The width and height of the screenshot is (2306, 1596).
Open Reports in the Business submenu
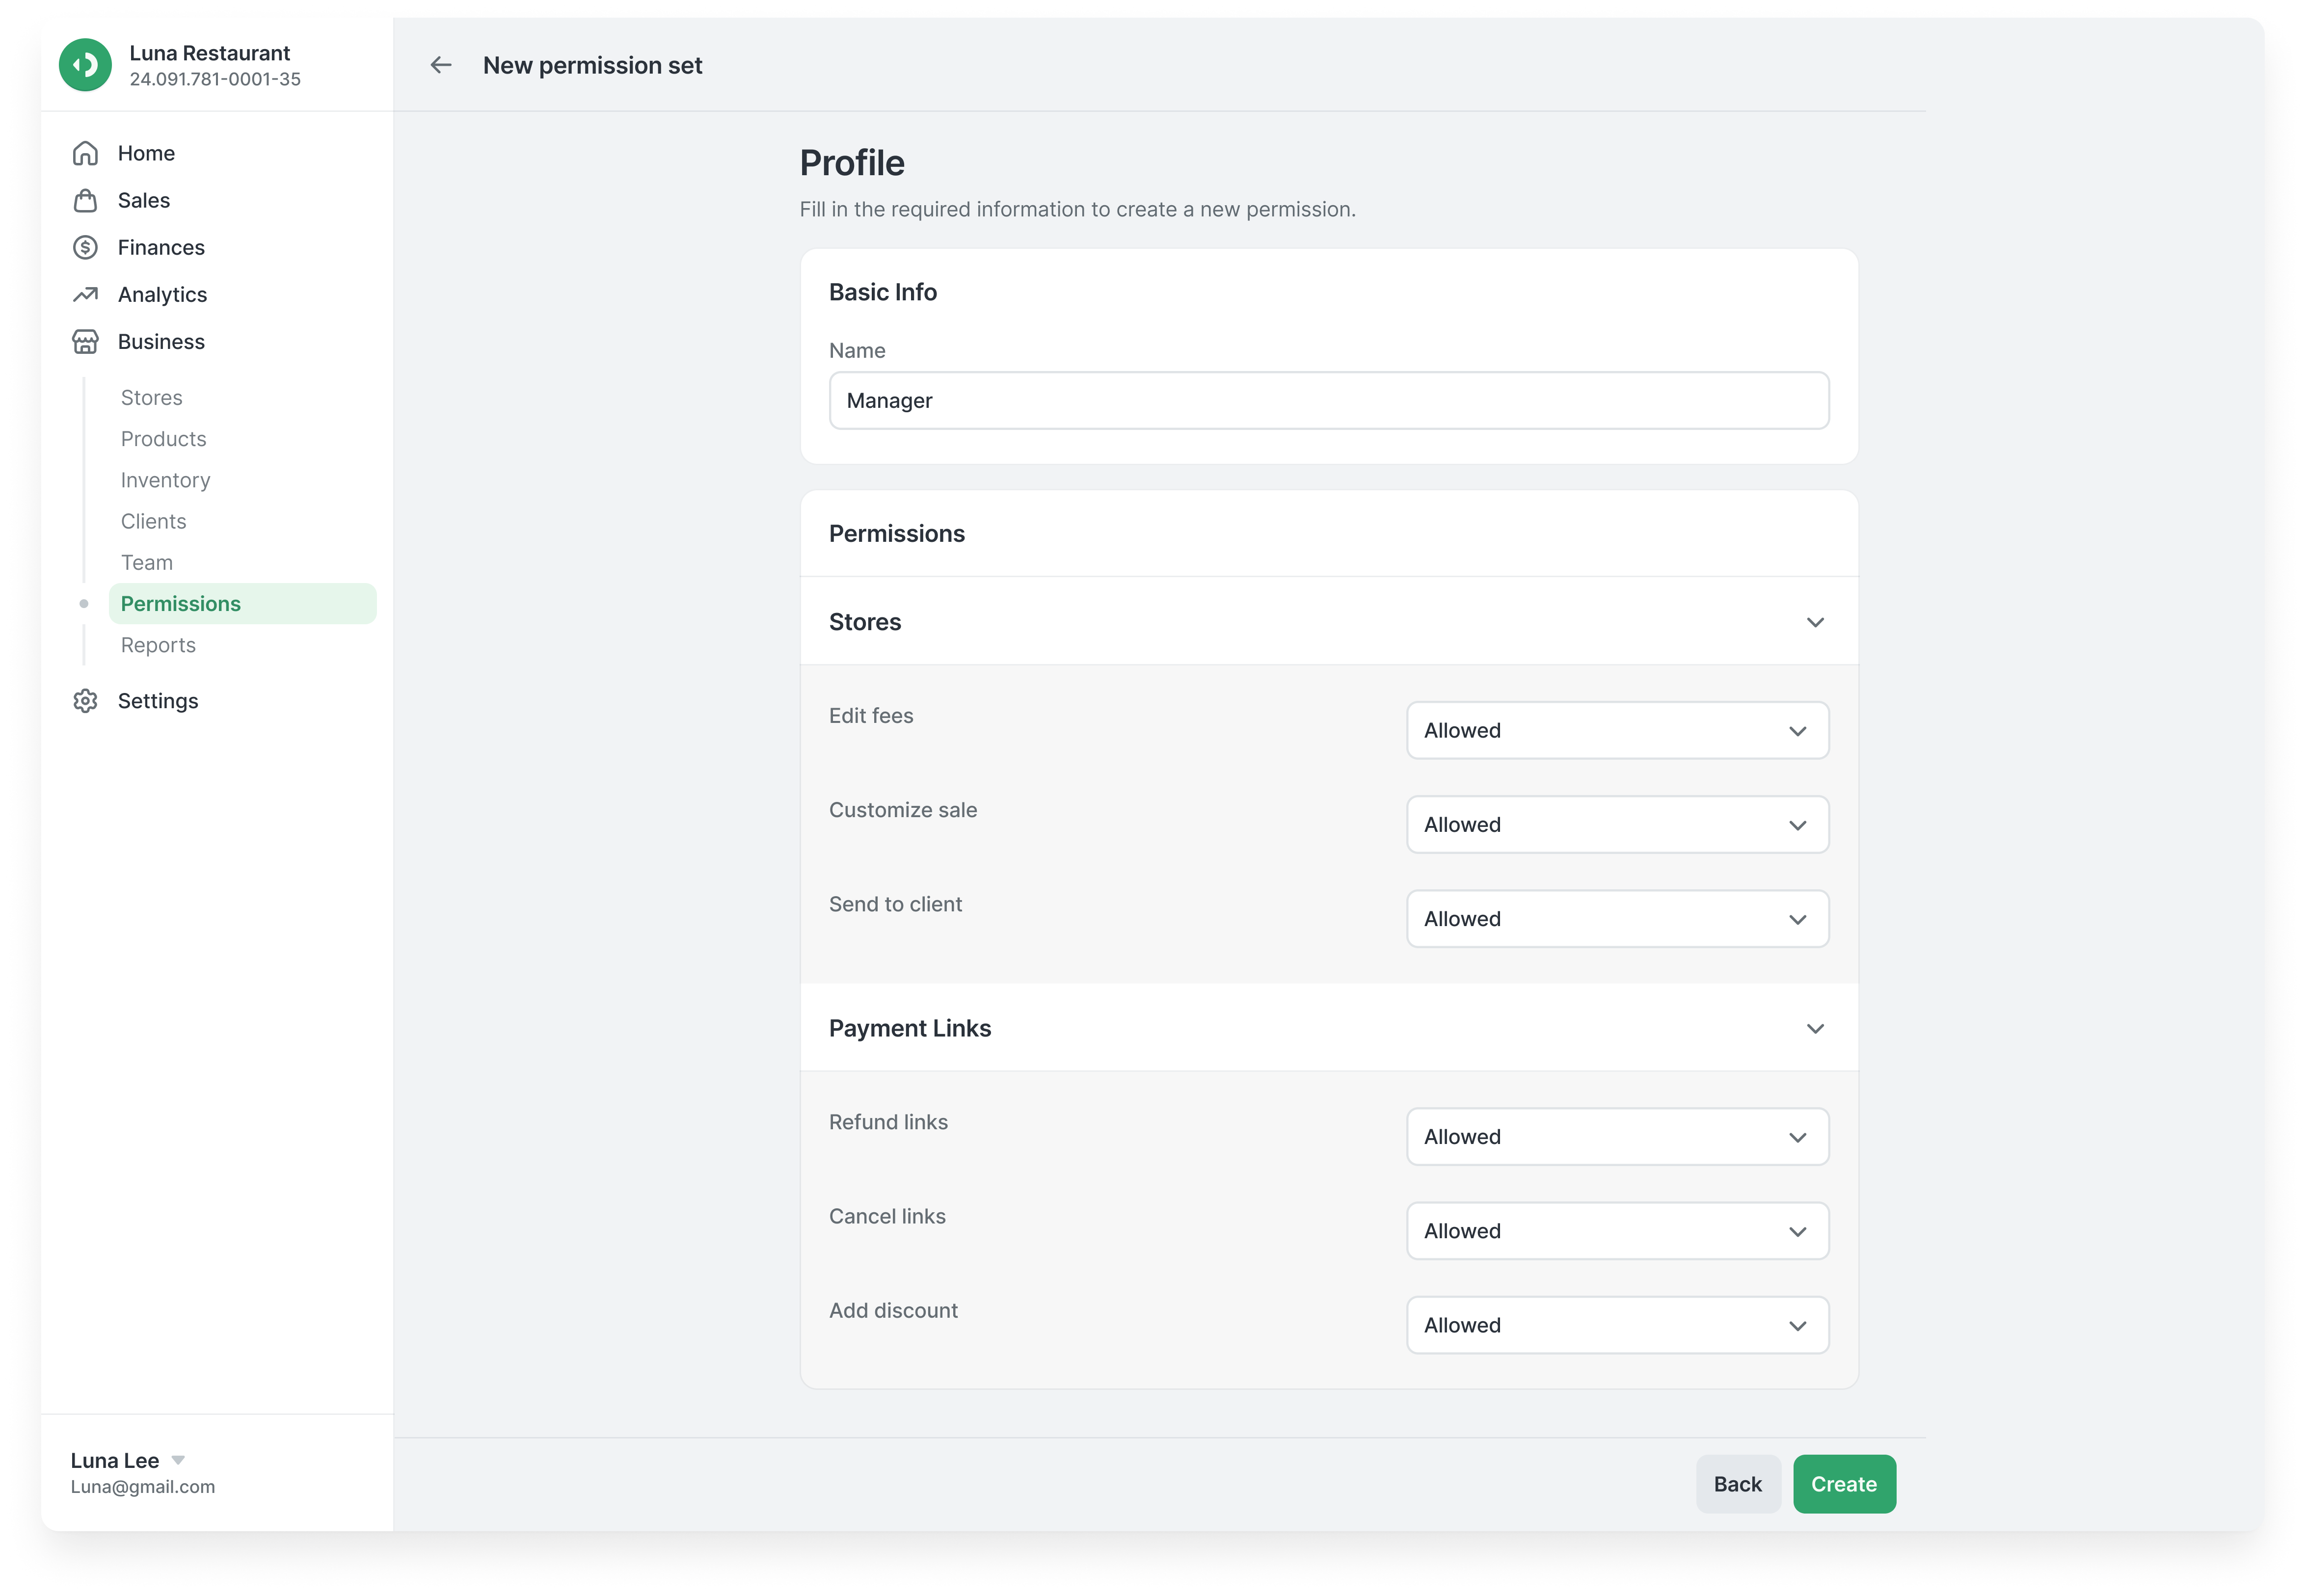tap(158, 645)
